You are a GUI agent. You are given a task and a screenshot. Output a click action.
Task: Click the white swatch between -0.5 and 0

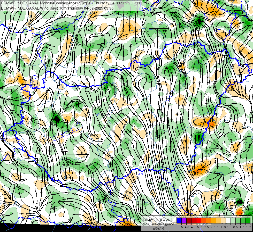(x=228, y=220)
